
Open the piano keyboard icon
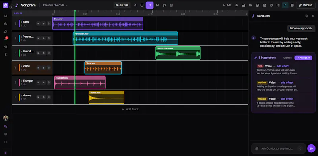tap(244, 5)
